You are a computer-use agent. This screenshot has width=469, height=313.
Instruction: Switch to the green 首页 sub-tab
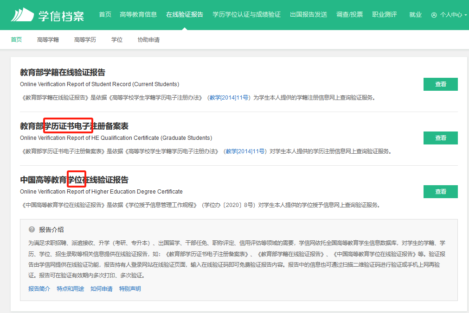[x=16, y=40]
